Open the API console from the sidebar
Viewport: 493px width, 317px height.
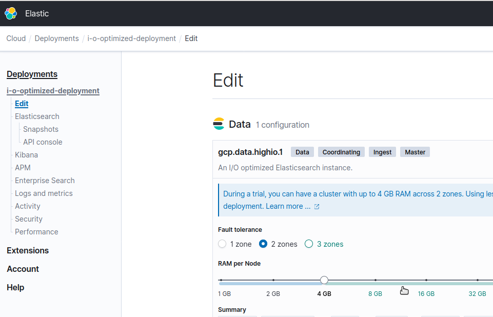coord(42,142)
